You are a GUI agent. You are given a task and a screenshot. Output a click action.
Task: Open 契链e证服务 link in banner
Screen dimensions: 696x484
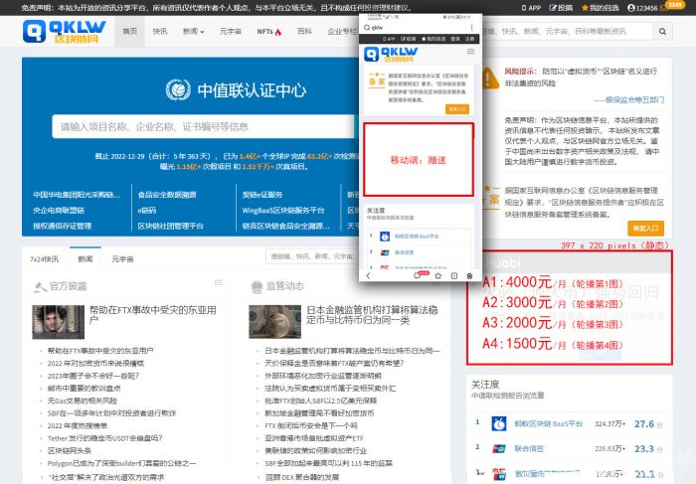(262, 195)
